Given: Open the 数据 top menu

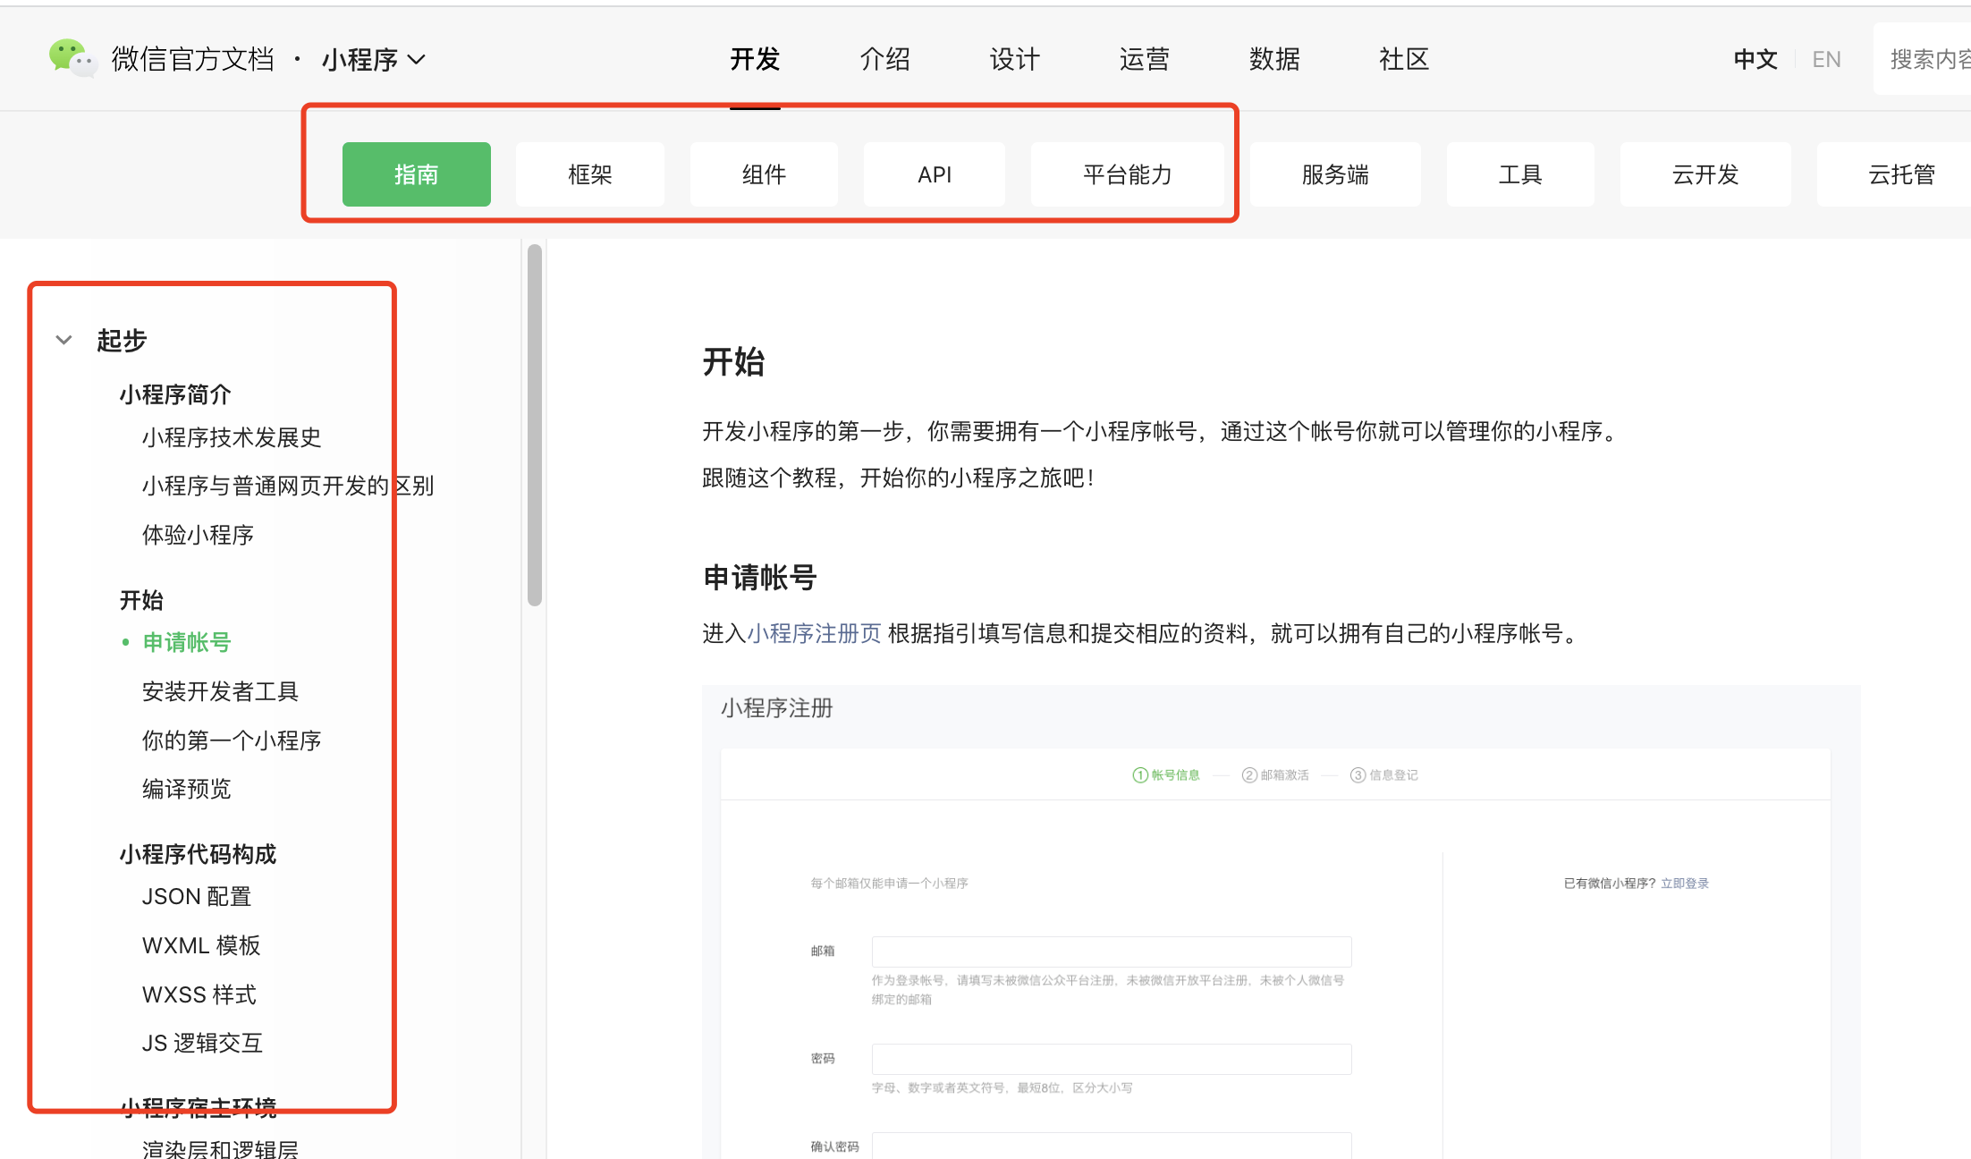Looking at the screenshot, I should (x=1273, y=59).
